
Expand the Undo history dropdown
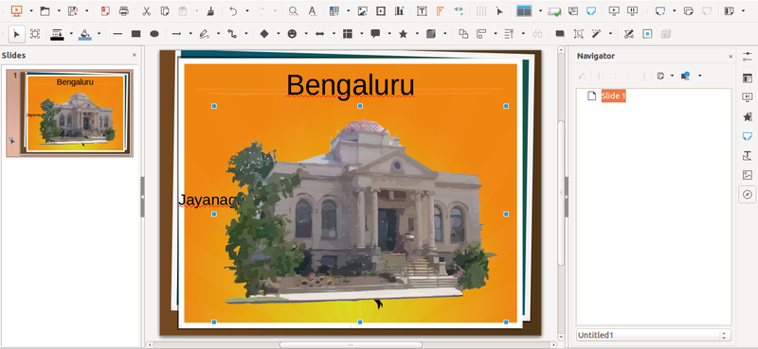[247, 10]
